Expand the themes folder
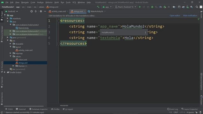This screenshot has height=114, width=203. coord(13,66)
